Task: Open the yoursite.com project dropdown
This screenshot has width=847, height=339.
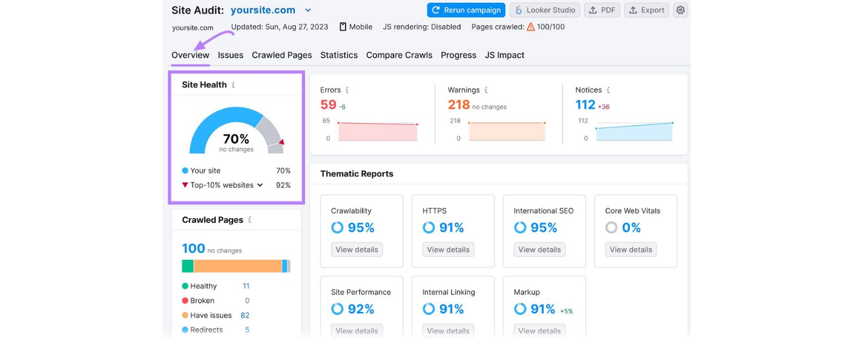Action: (308, 10)
